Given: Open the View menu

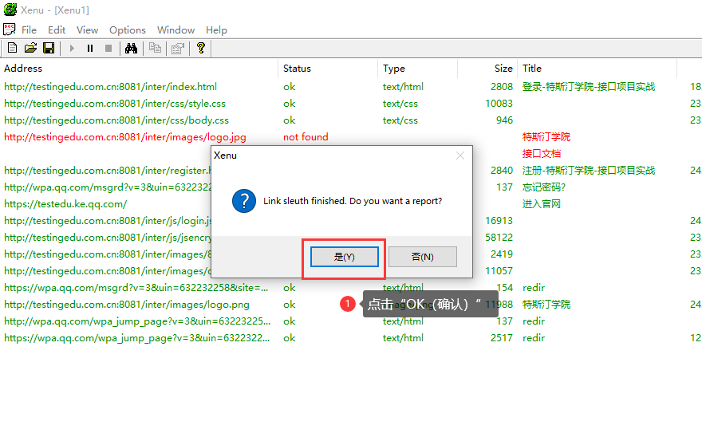Looking at the screenshot, I should [x=87, y=30].
